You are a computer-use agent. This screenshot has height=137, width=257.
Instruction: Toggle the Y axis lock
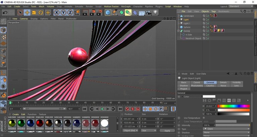[64, 13]
